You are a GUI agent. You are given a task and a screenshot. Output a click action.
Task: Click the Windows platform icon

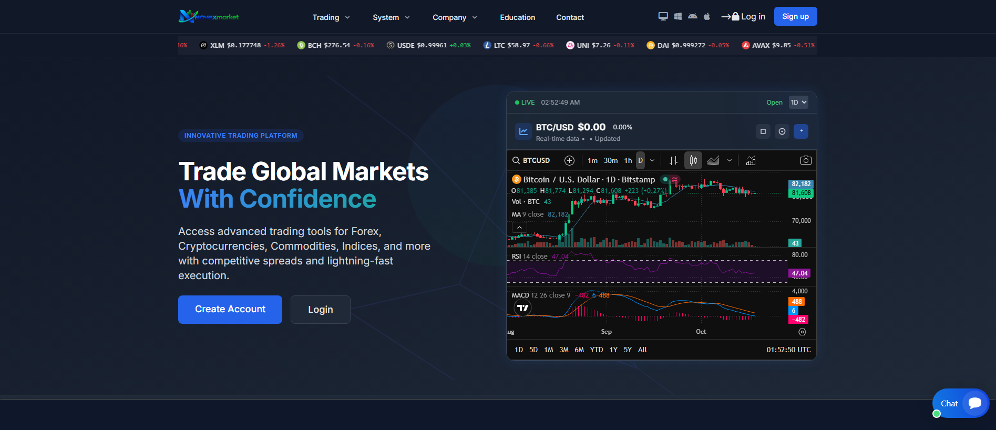coord(678,16)
